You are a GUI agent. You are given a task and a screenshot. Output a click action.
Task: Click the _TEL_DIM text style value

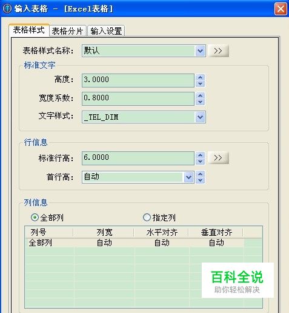click(x=101, y=117)
